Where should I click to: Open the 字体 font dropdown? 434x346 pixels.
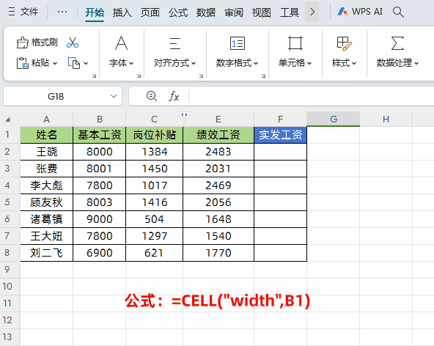(121, 51)
